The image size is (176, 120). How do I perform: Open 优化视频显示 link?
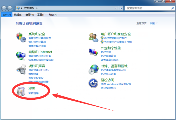pos(108,88)
